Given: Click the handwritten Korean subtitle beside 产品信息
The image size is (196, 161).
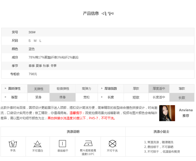Looking at the screenshot, I should coord(107,13).
